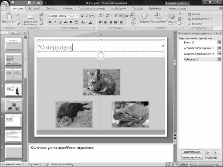Open the font color dropdown arrow
The width and height of the screenshot is (223, 167).
[94, 22]
